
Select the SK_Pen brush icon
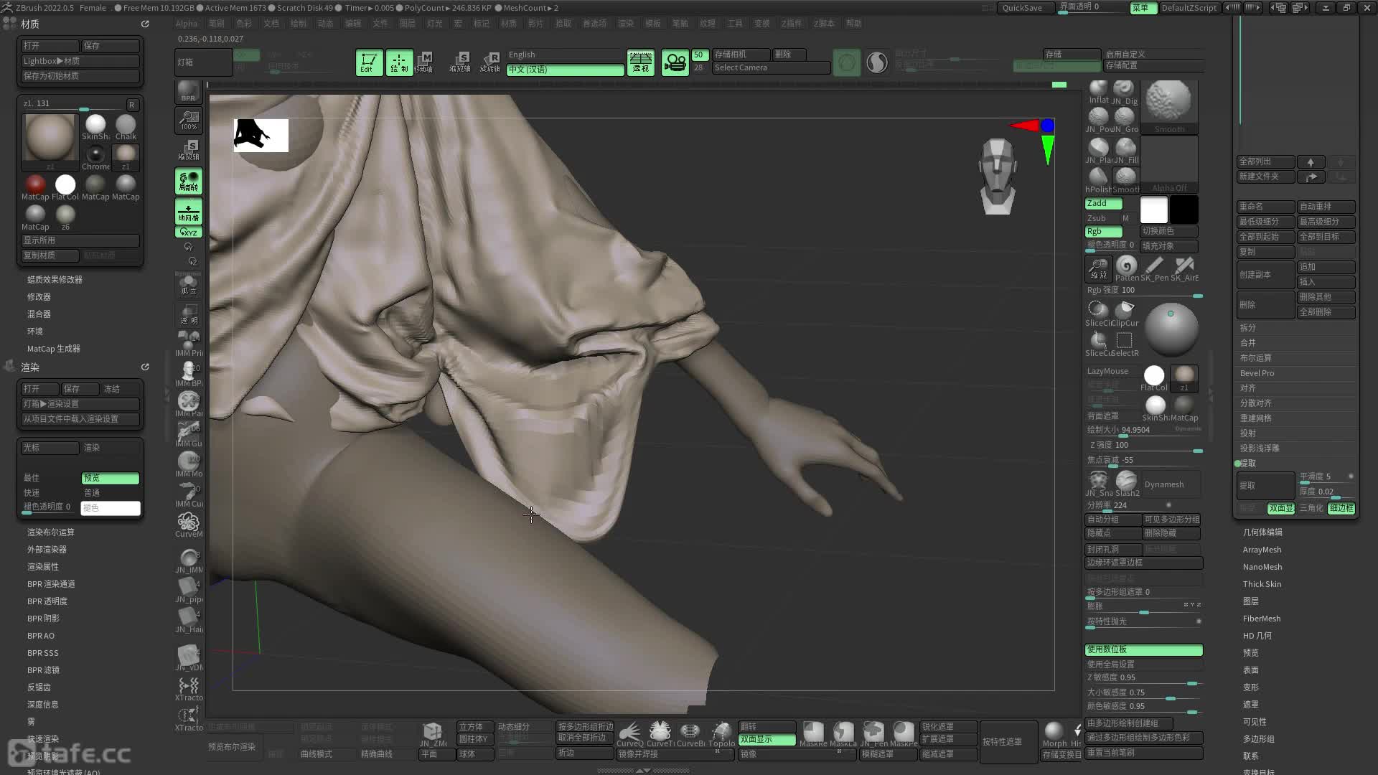(1155, 269)
